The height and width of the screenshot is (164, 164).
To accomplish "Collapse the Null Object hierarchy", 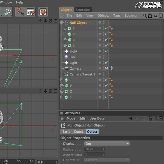I will click(62, 23).
